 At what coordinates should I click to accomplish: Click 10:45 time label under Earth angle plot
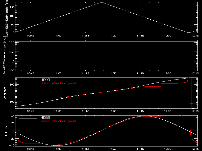coord(31,36)
